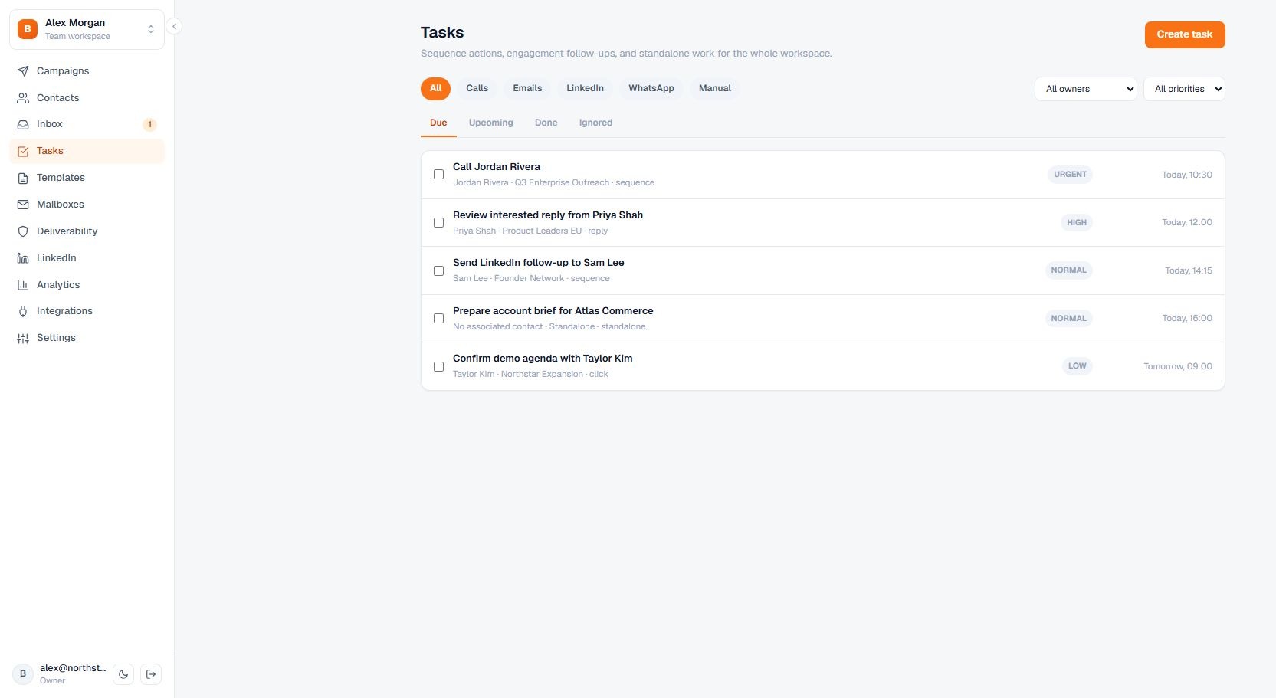Click the Mailboxes envelope icon
This screenshot has width=1276, height=698.
[23, 205]
